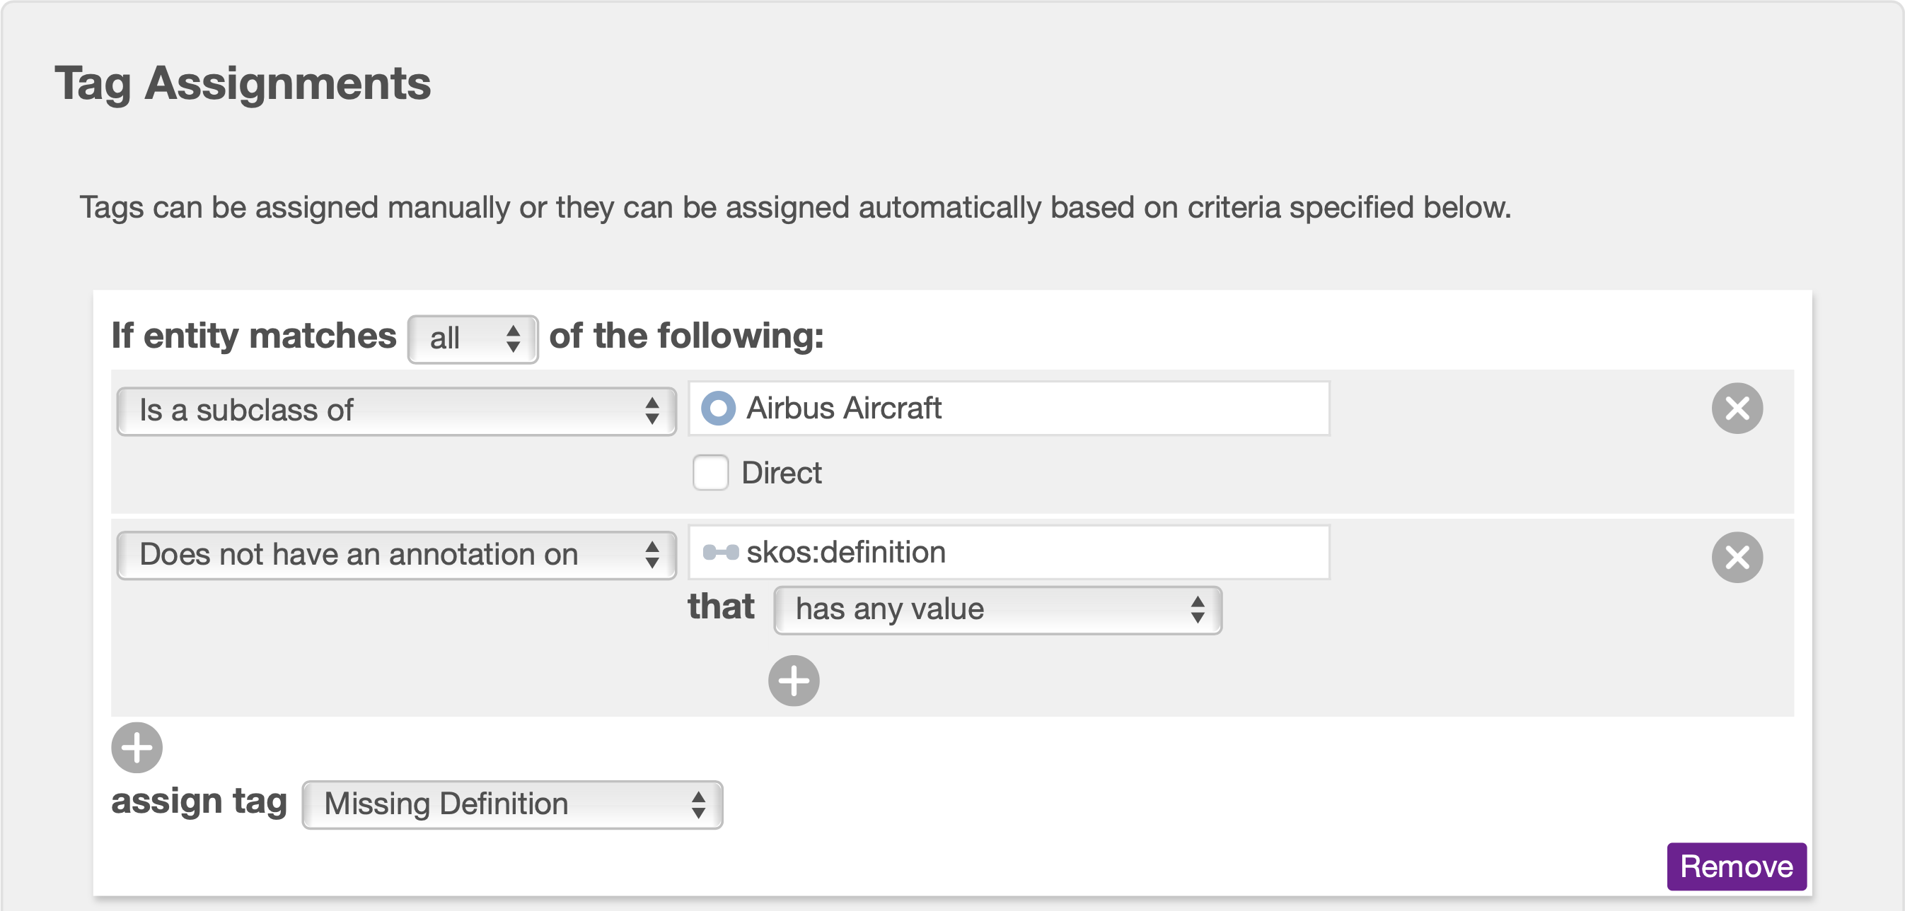This screenshot has height=911, width=1905.
Task: Click the 'Direct' checkbox label
Action: [x=781, y=473]
